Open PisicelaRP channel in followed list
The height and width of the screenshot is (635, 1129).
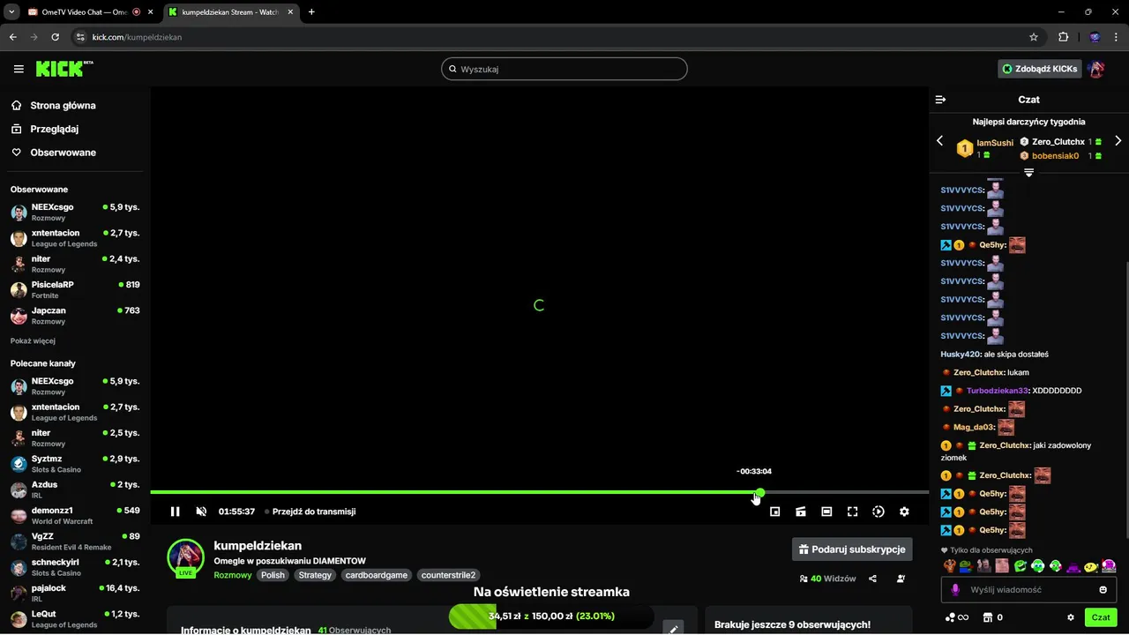click(x=75, y=289)
